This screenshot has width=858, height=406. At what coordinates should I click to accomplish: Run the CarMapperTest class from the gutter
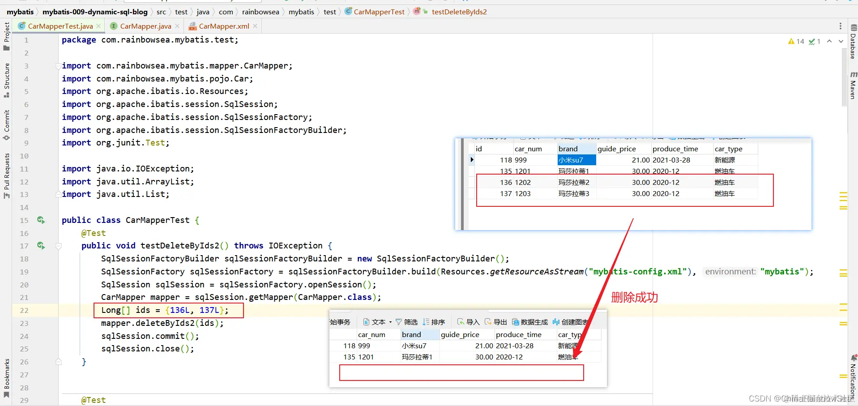pos(41,220)
